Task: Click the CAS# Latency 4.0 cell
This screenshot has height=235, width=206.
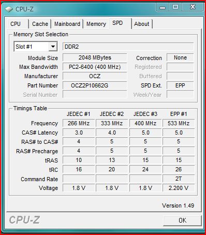Action: point(112,133)
